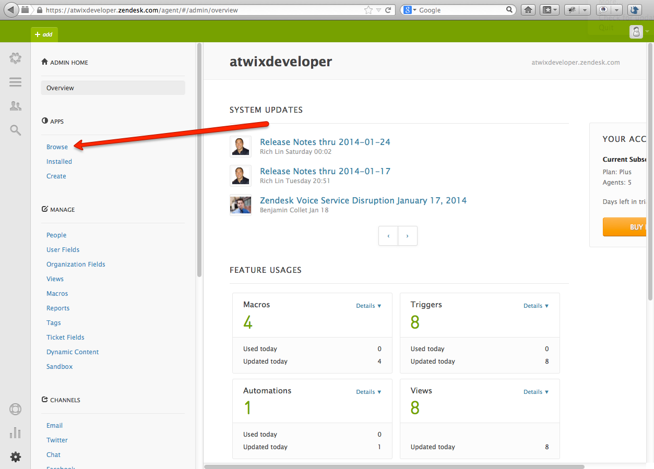The height and width of the screenshot is (469, 654).
Task: Open Sandbox settings
Action: coord(60,366)
